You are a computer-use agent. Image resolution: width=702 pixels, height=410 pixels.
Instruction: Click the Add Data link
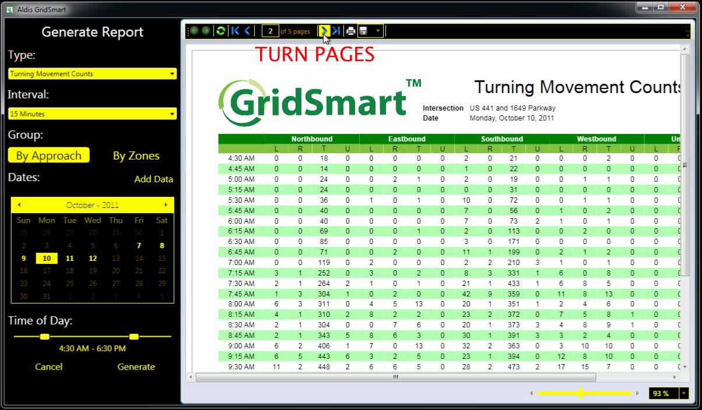coord(153,179)
